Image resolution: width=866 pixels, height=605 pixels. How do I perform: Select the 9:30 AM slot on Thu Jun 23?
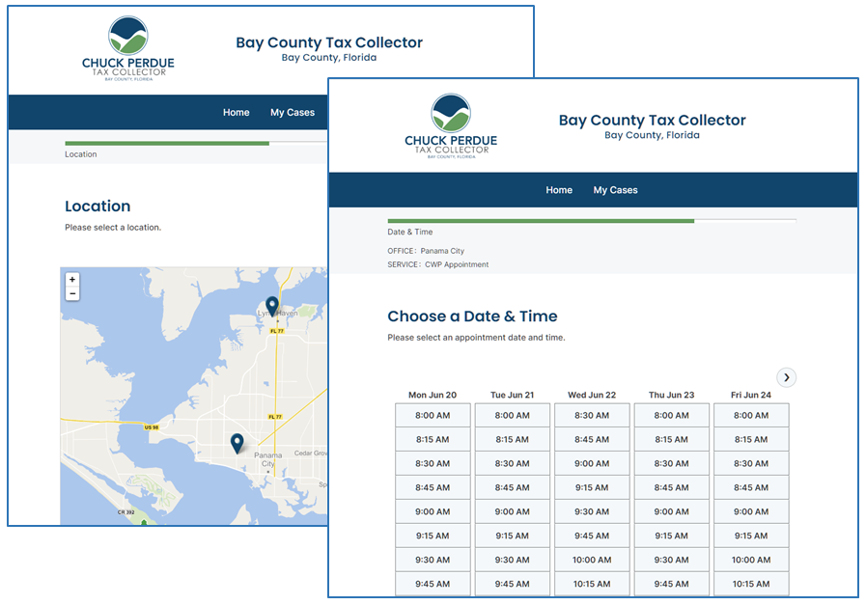coord(672,560)
